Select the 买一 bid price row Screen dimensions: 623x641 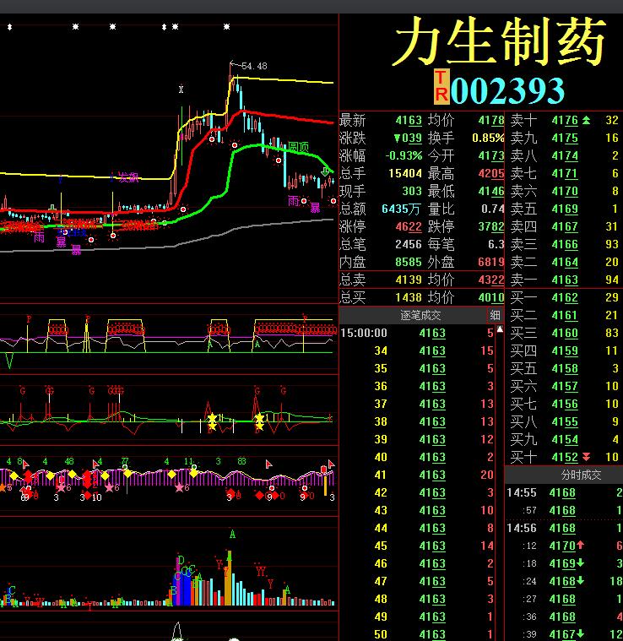pos(564,297)
